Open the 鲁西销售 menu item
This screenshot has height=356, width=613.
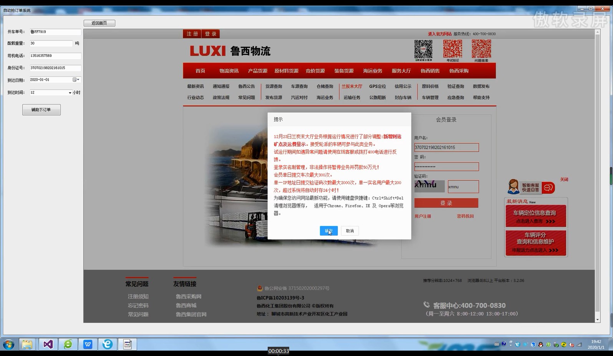(430, 71)
